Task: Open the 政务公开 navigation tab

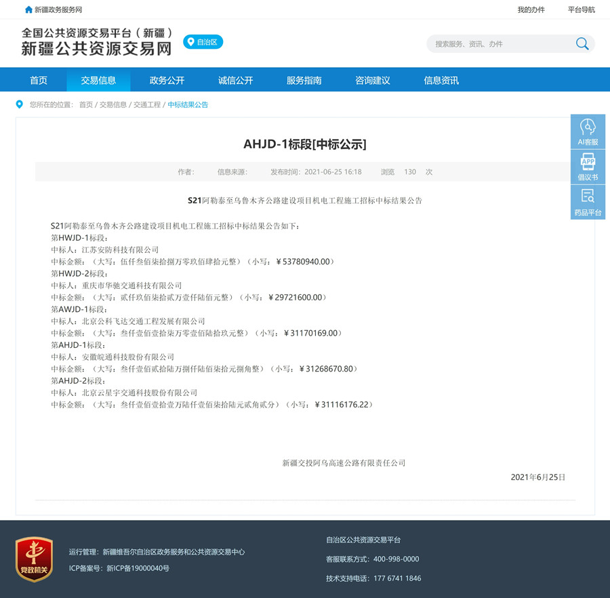Action: [x=167, y=80]
